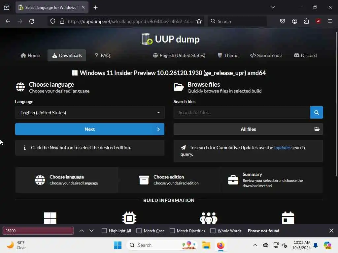The image size is (338, 253).
Task: Show hidden system tray icons
Action: pos(255,245)
